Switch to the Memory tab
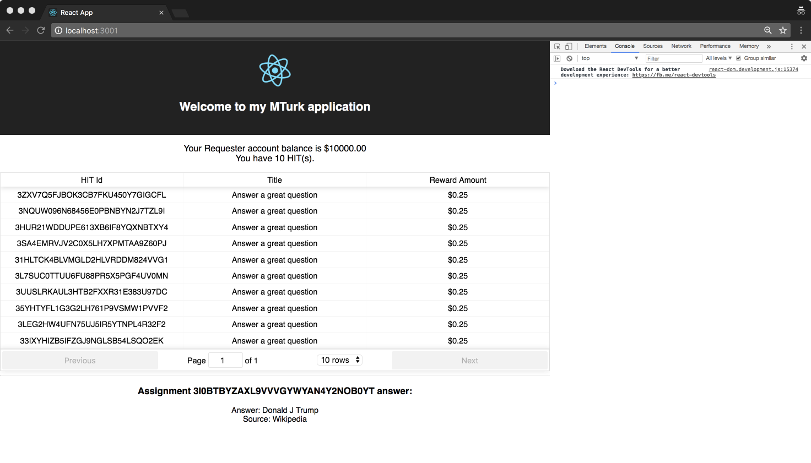 [x=749, y=46]
